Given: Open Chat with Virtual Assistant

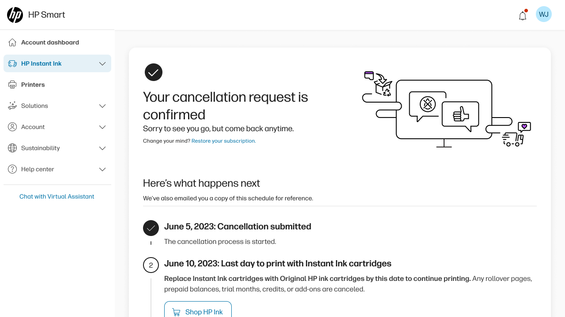Looking at the screenshot, I should 57,196.
